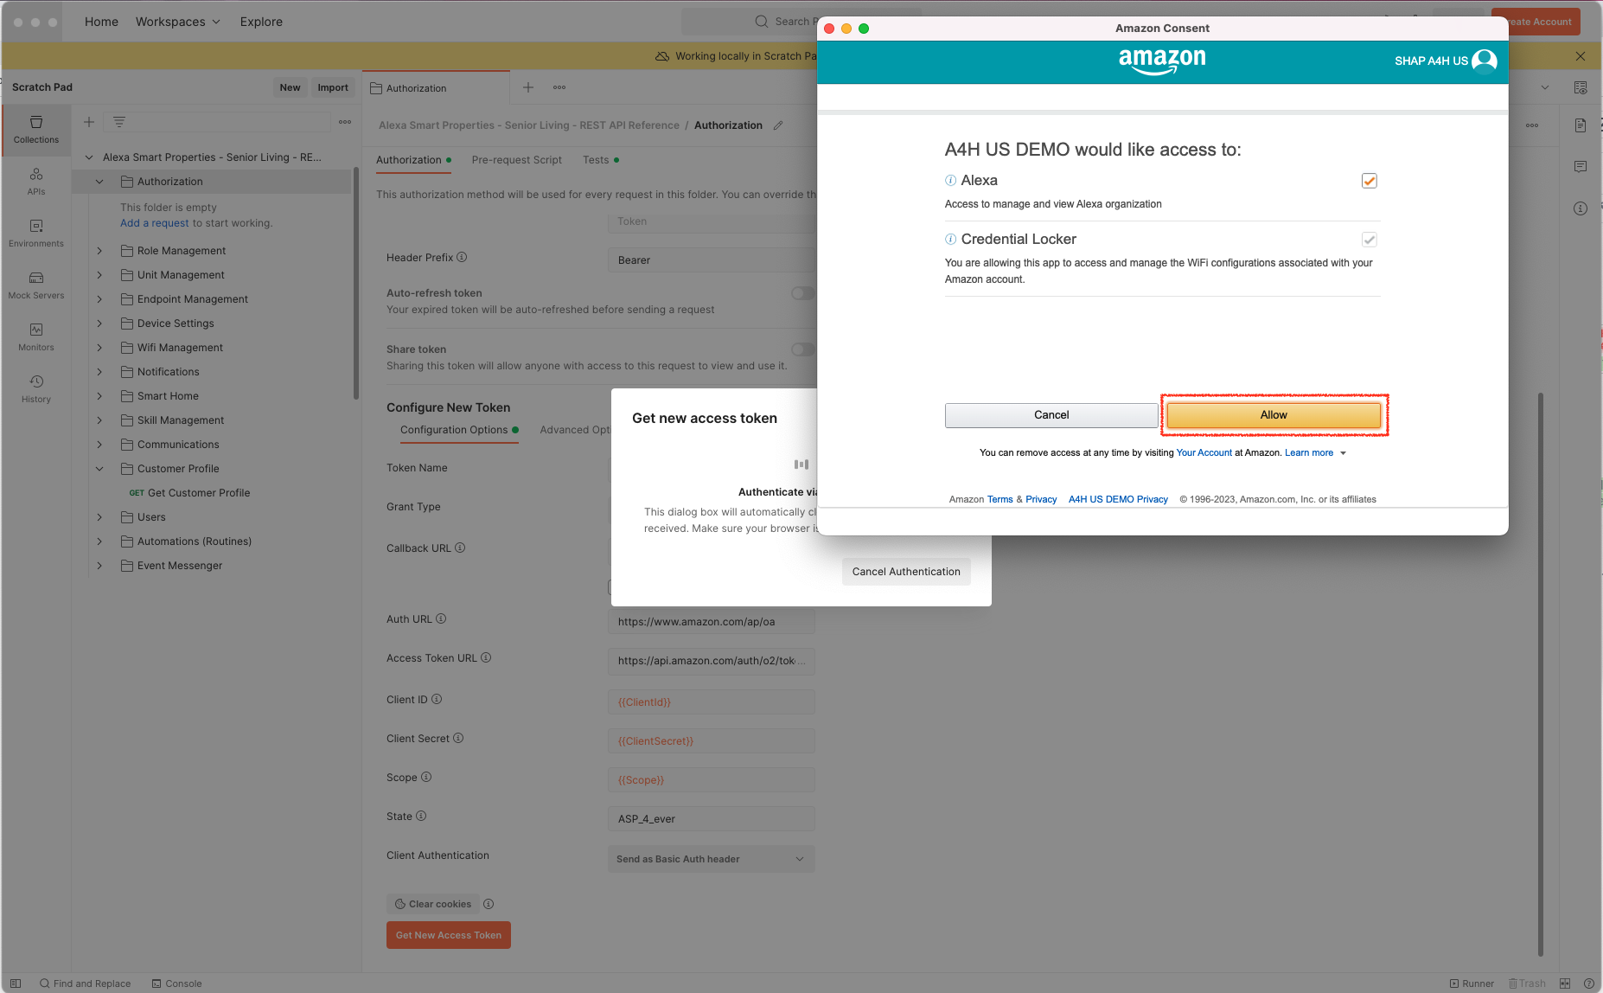Click the Scope info icon
Screen dimensions: 1603x993
point(426,777)
